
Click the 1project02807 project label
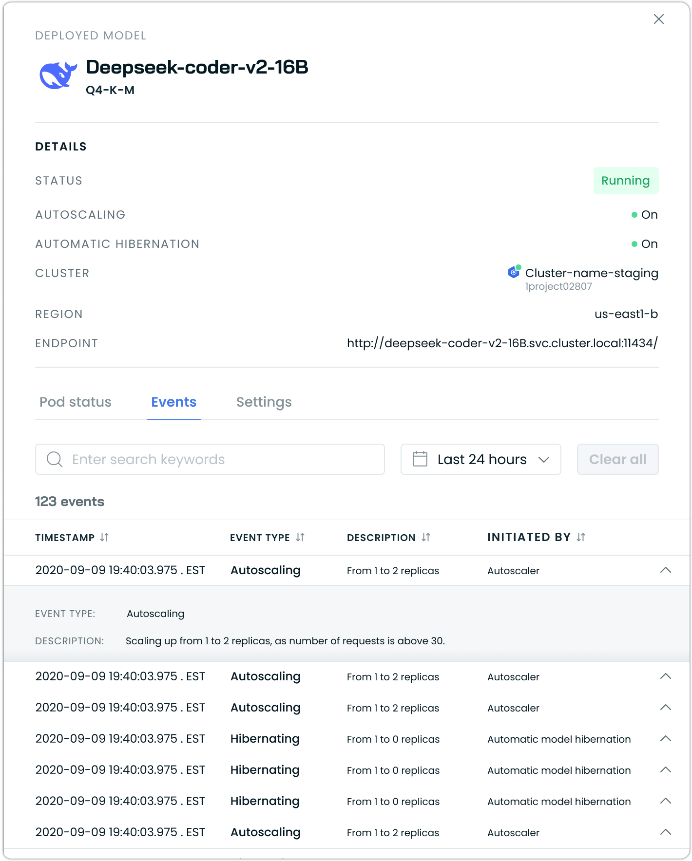tap(558, 286)
